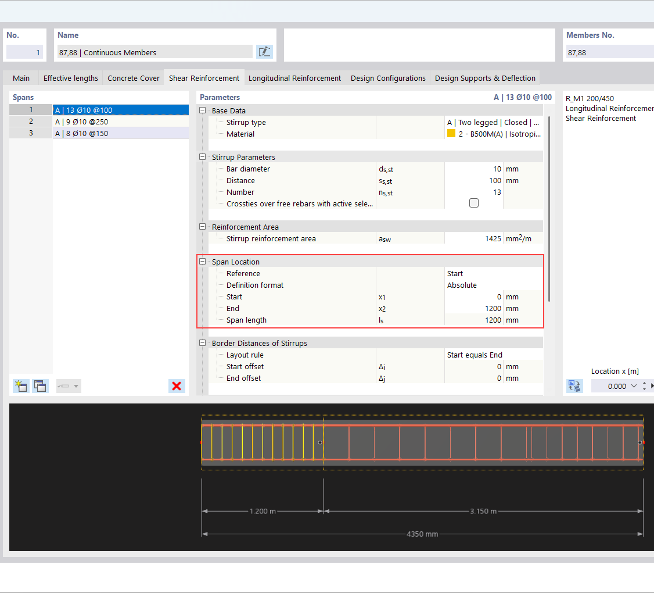
Task: Go to the Design Supports & Deflection tab
Action: [485, 78]
